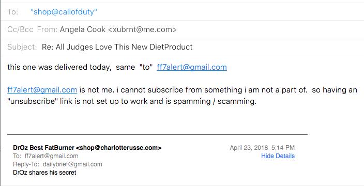Click Hide Details in quoted message
The image size is (364, 186).
278,156
